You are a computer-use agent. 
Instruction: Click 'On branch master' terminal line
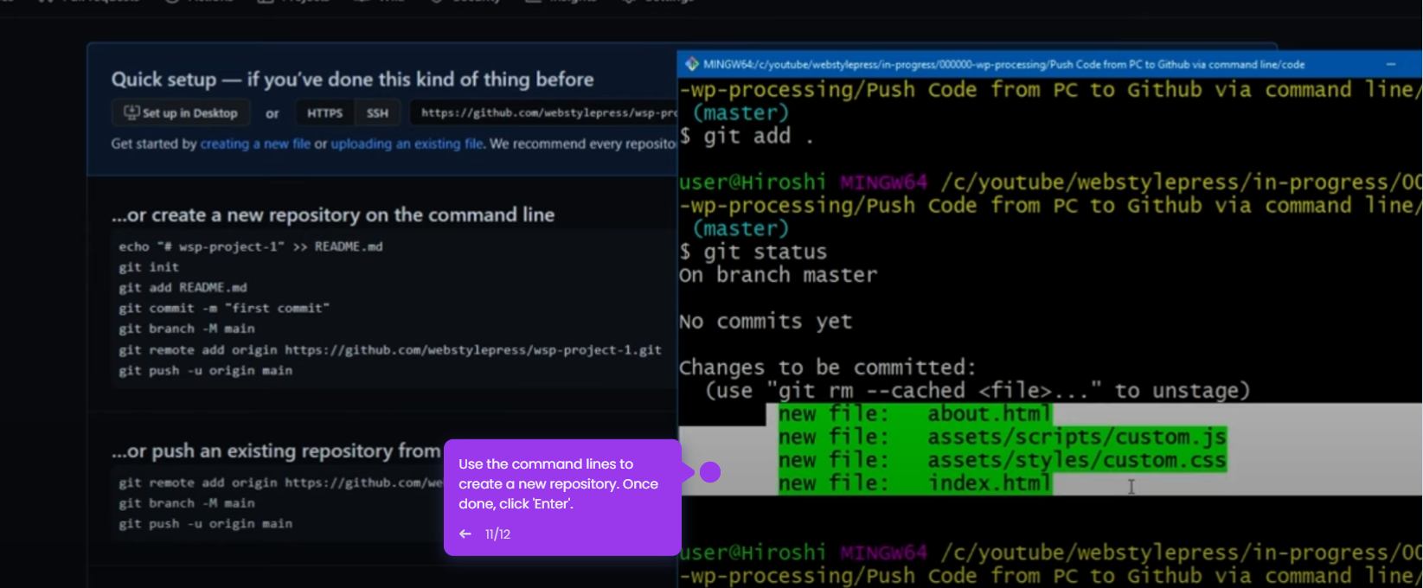coord(778,275)
